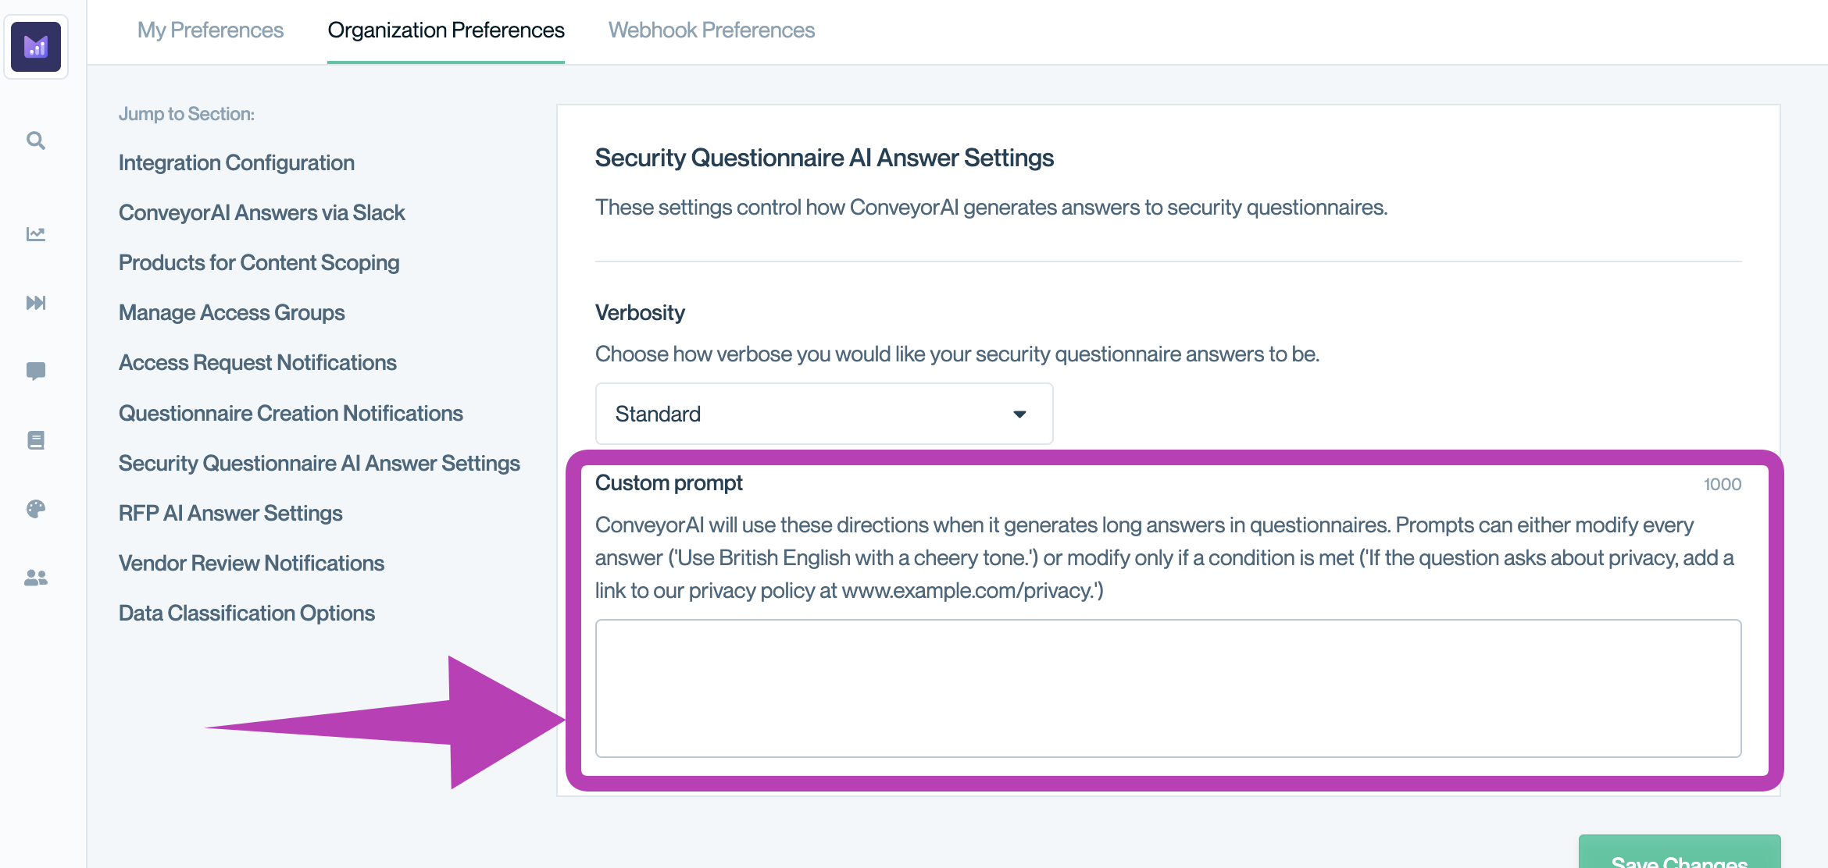Select RFP AI Answer Settings section

pyautogui.click(x=230, y=511)
